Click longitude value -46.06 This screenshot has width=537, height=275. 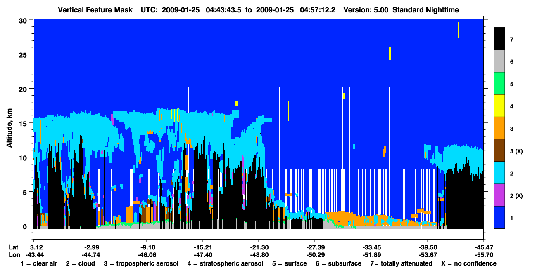[x=146, y=255]
